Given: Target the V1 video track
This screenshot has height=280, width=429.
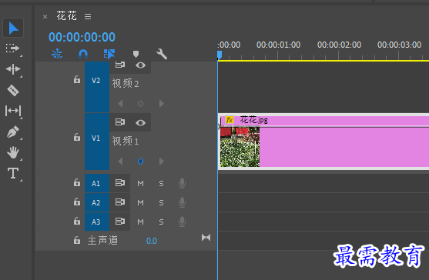Looking at the screenshot, I should [97, 142].
